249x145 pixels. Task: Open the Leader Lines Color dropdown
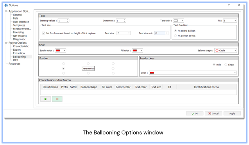(193, 72)
